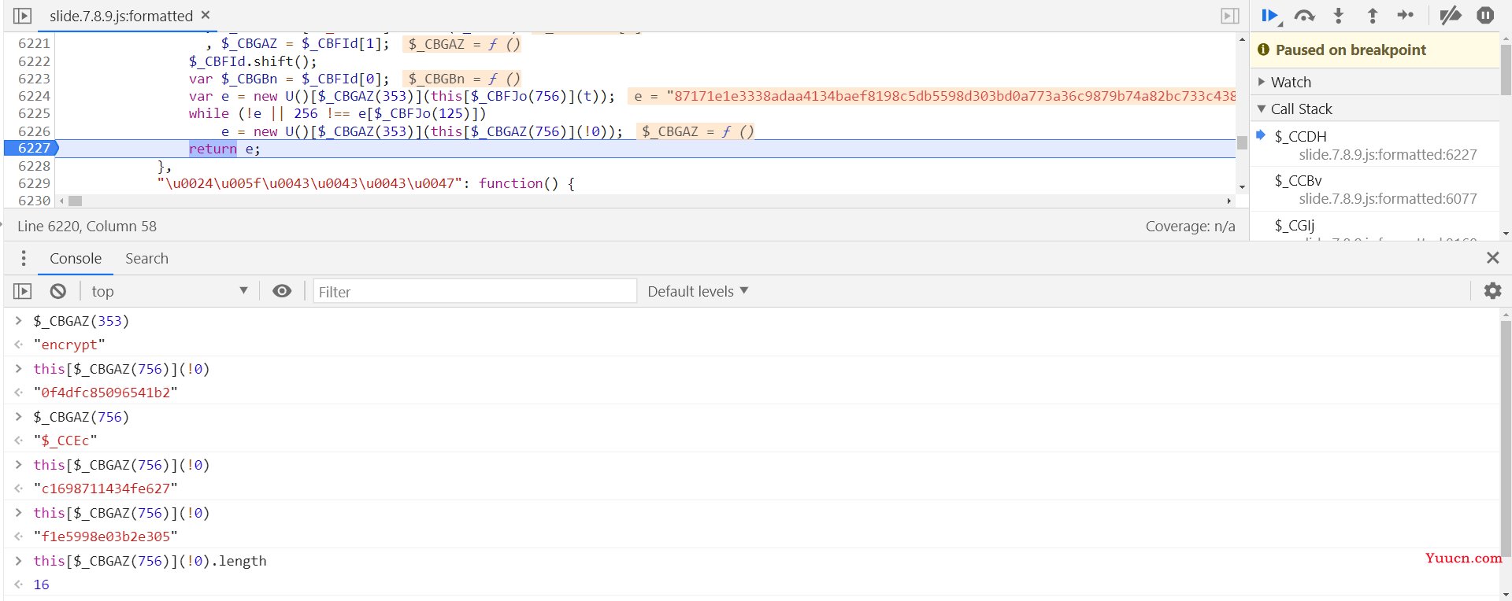This screenshot has width=1512, height=601.
Task: Switch to the Console drawer tab
Action: (x=76, y=258)
